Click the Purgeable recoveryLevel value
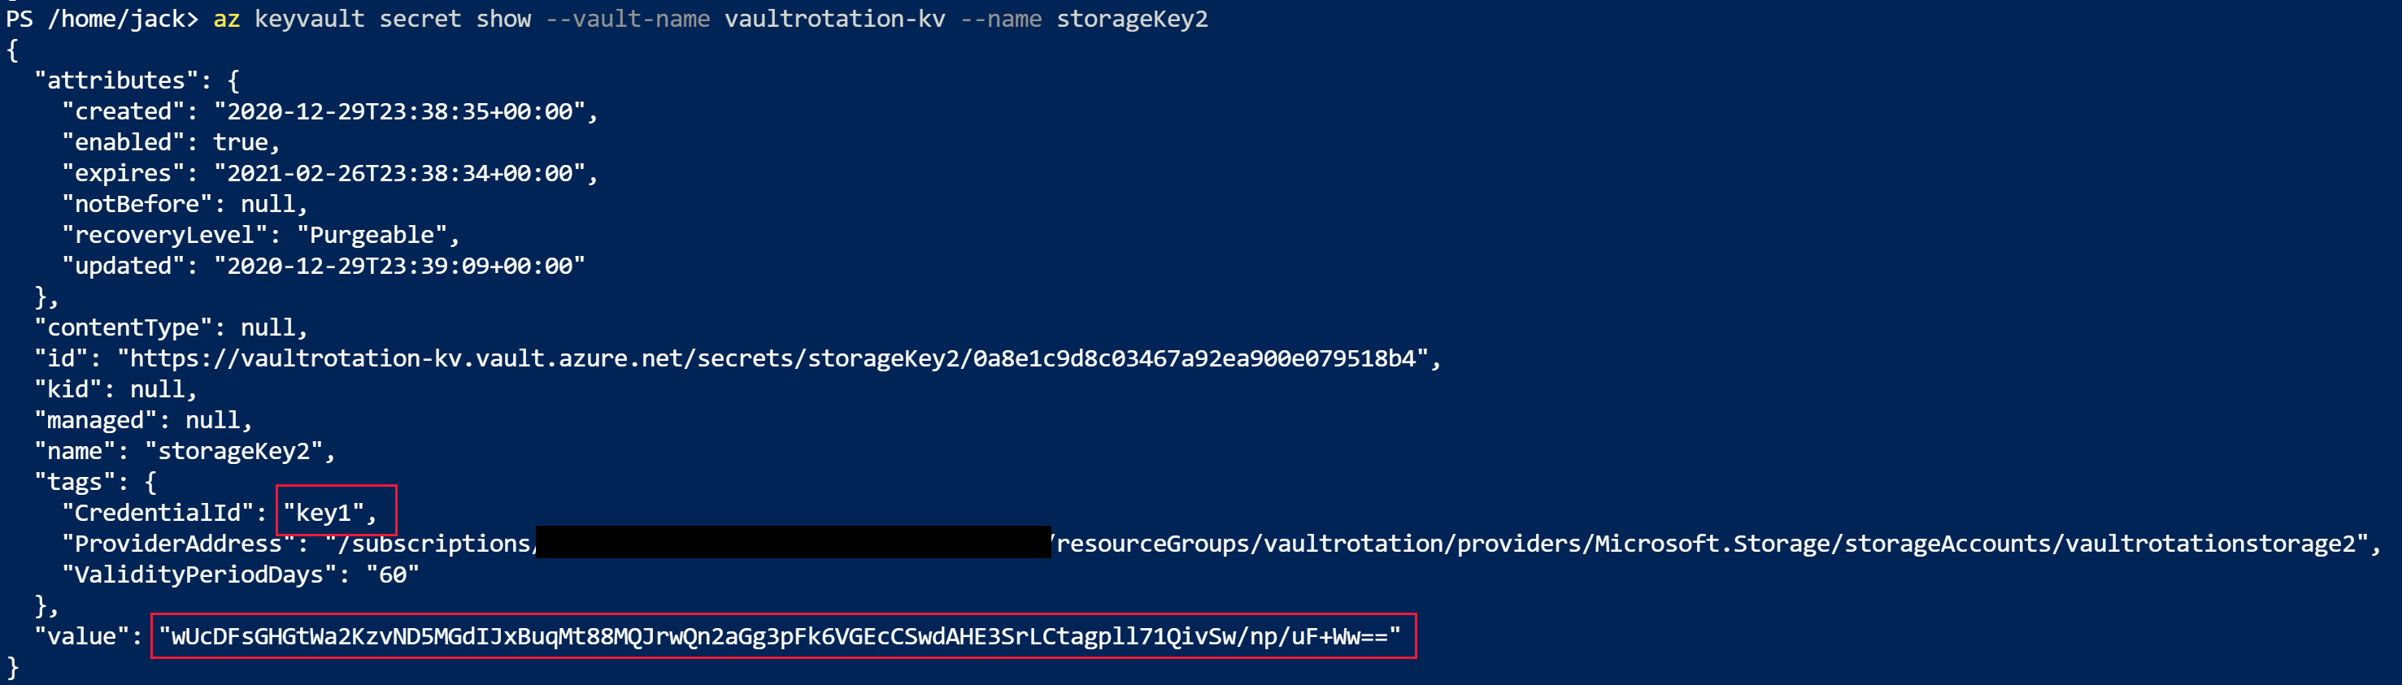Screen dimensions: 2402x685 pos(372,235)
